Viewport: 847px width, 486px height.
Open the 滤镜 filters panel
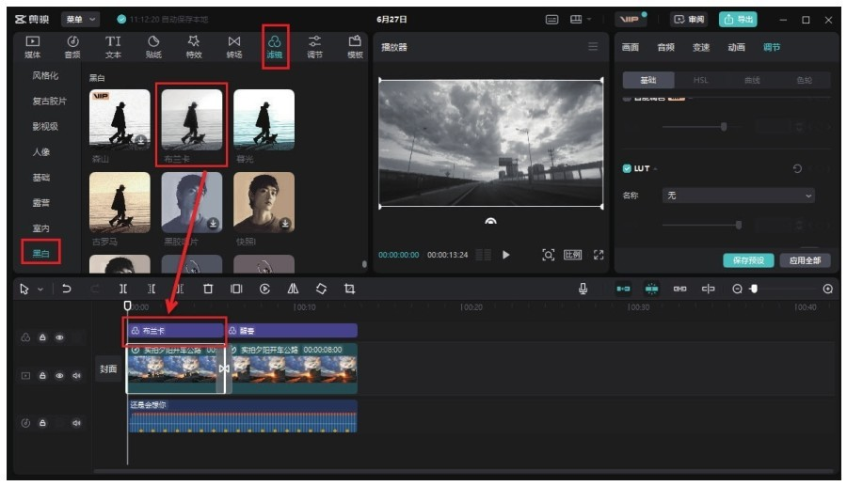pyautogui.click(x=275, y=47)
